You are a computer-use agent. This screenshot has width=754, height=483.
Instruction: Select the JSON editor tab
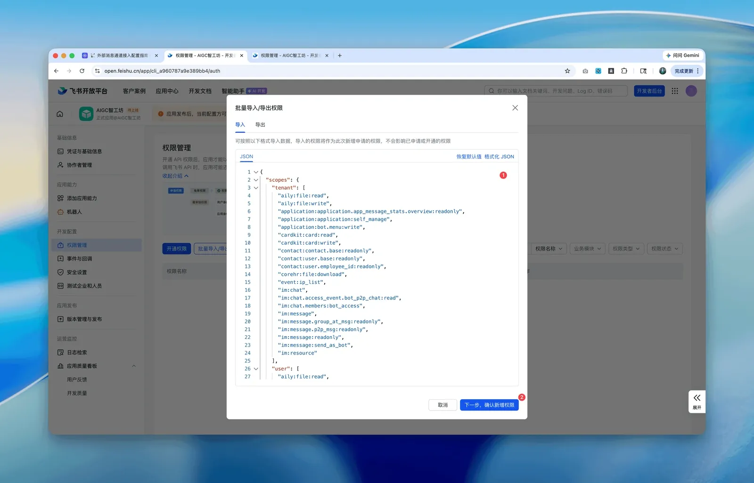pos(246,157)
